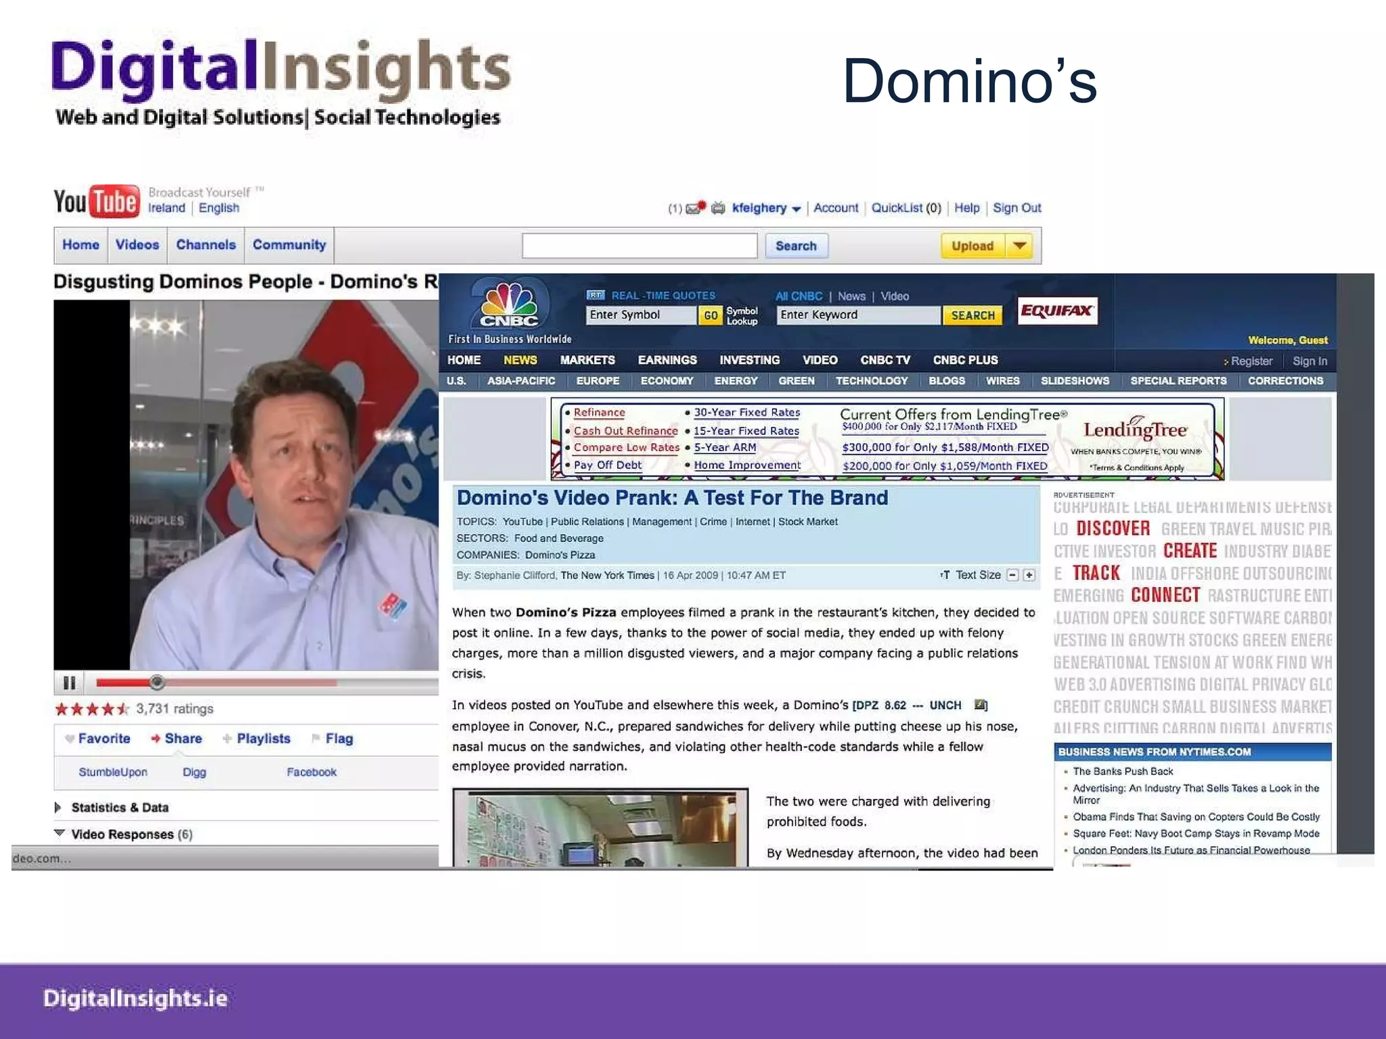Viewport: 1386px width, 1039px height.
Task: Click CNBC Sign In link
Action: pyautogui.click(x=1310, y=361)
